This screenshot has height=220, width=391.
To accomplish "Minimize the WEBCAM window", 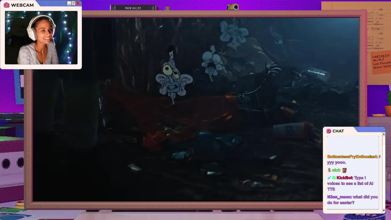I will [69, 3].
